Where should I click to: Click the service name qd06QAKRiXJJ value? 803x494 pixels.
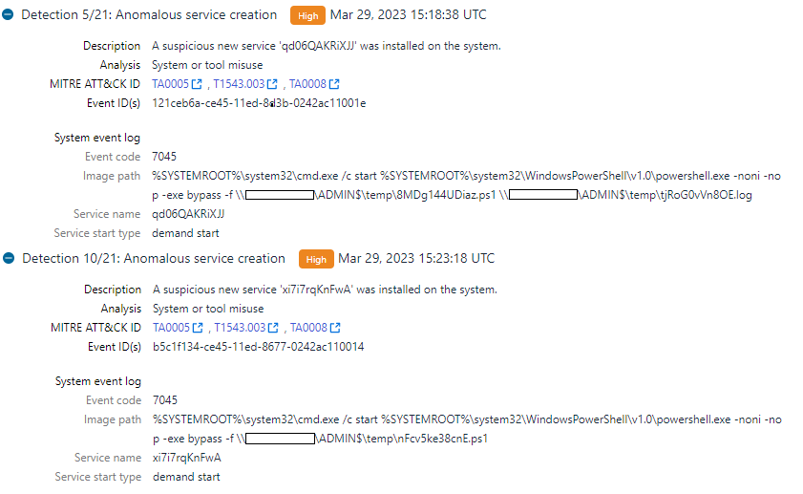tap(188, 214)
